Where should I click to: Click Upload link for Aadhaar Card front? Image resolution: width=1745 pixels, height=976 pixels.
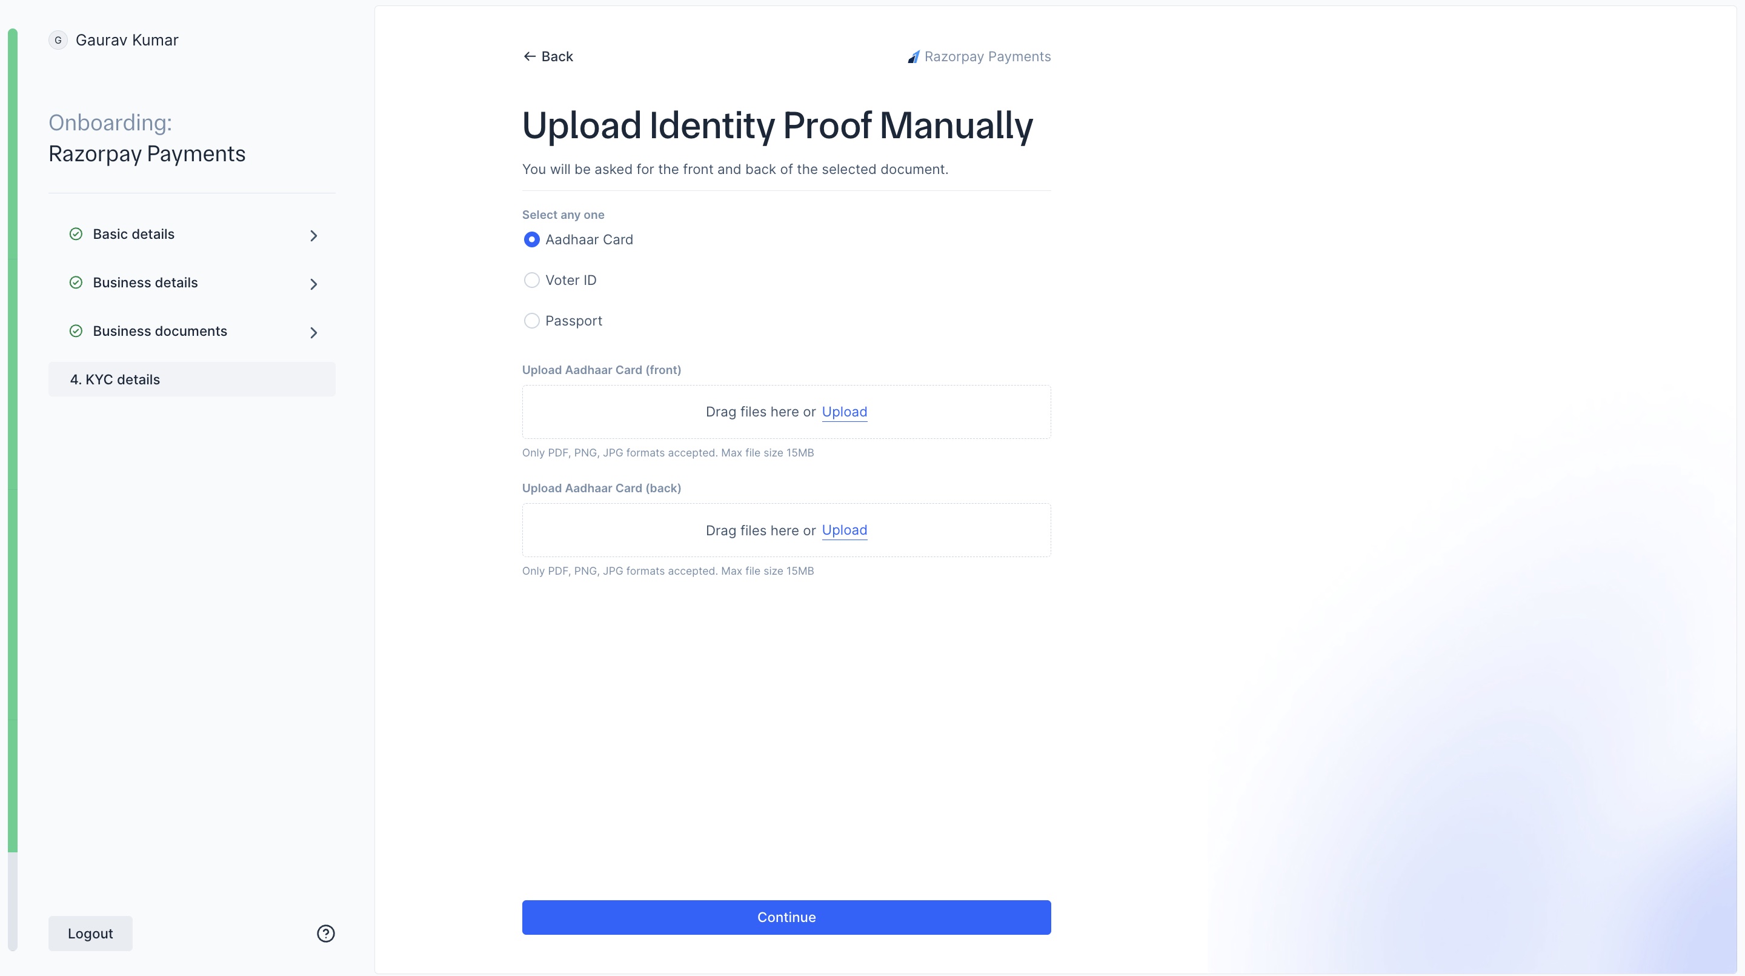tap(844, 412)
